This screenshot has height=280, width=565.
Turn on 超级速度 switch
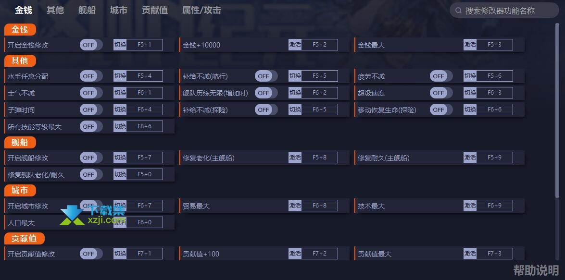point(441,93)
